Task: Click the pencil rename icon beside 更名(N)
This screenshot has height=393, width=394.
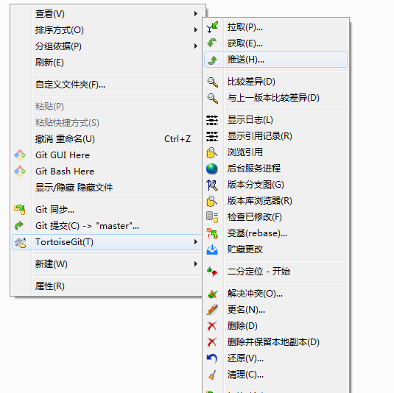Action: [212, 310]
